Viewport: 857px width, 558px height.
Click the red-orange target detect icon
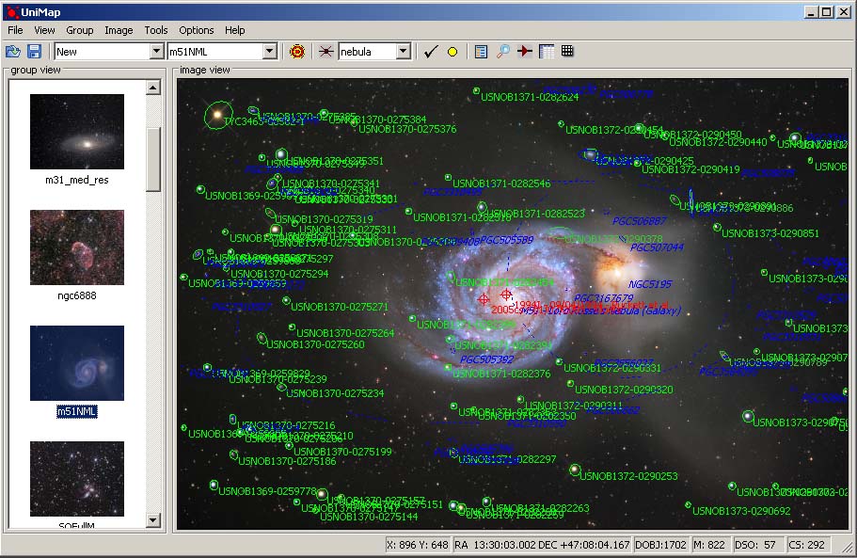pyautogui.click(x=296, y=52)
